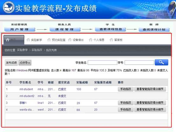176x132 pixels.
Task: Click the wenfa-stu... name cell
Action: [27, 109]
